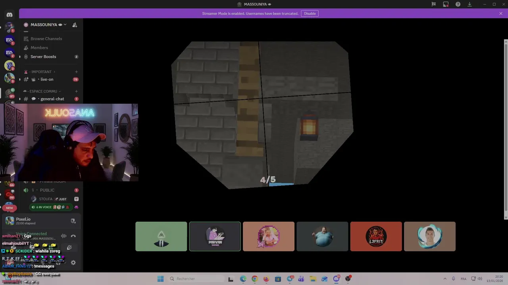
Task: Open Microsoft Store on the taskbar
Action: tap(278, 279)
